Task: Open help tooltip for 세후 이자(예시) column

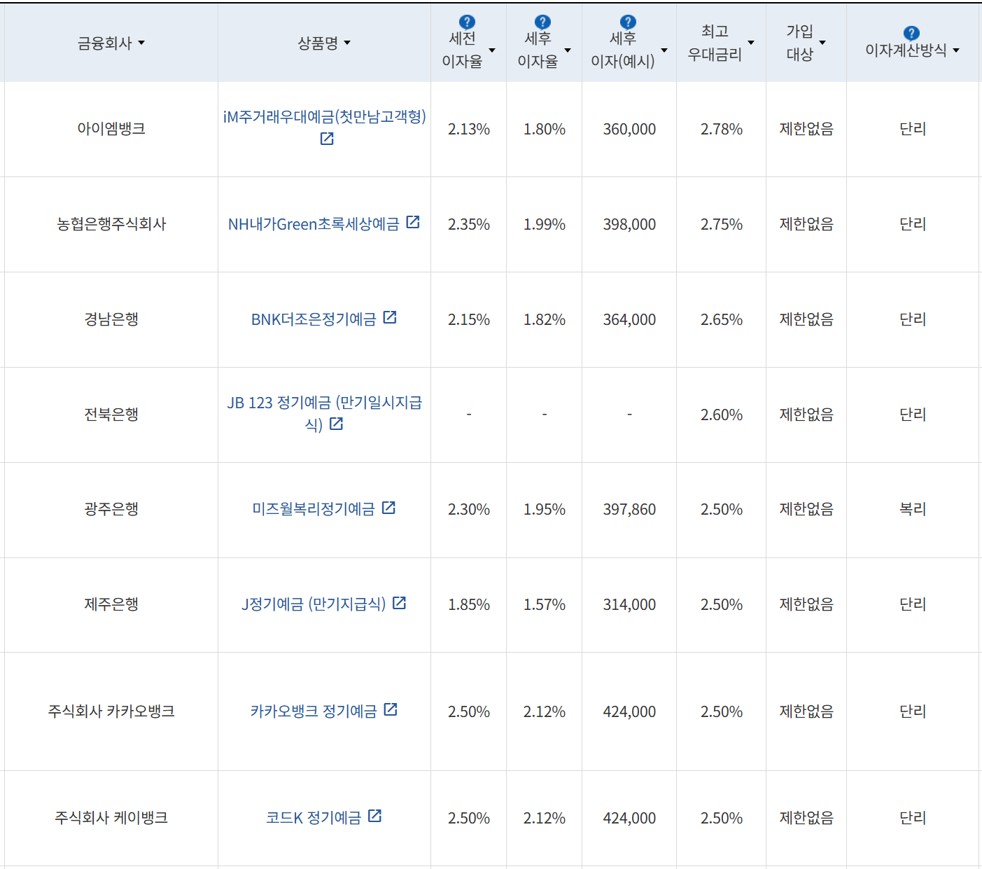Action: tap(628, 21)
